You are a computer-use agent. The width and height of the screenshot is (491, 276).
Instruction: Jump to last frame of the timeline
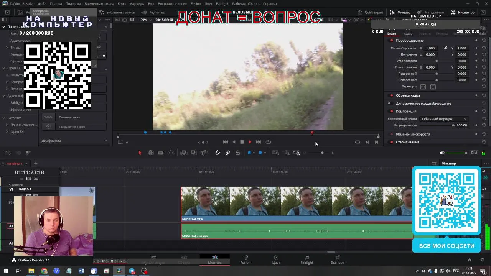point(258,142)
